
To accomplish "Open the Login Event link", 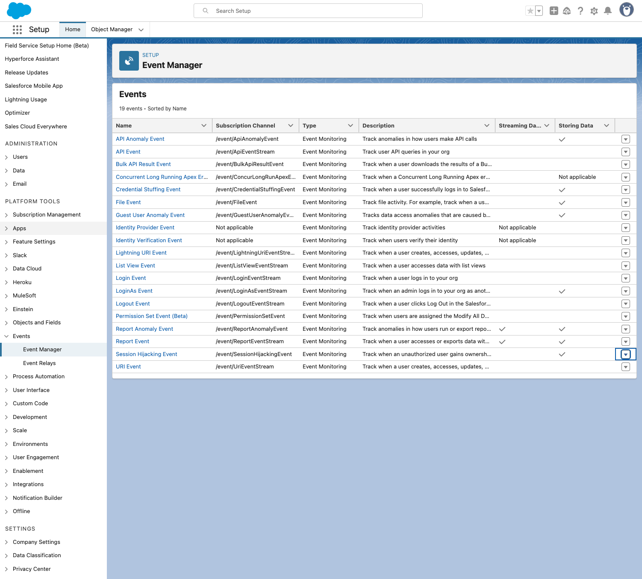I will tap(131, 278).
